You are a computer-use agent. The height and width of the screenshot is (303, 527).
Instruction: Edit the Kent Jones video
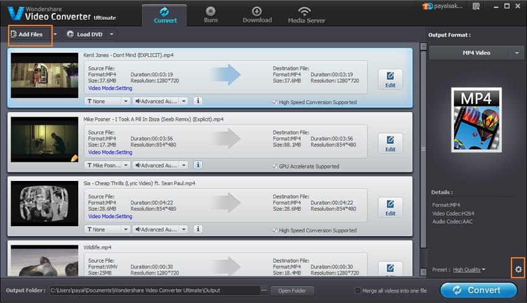point(390,79)
